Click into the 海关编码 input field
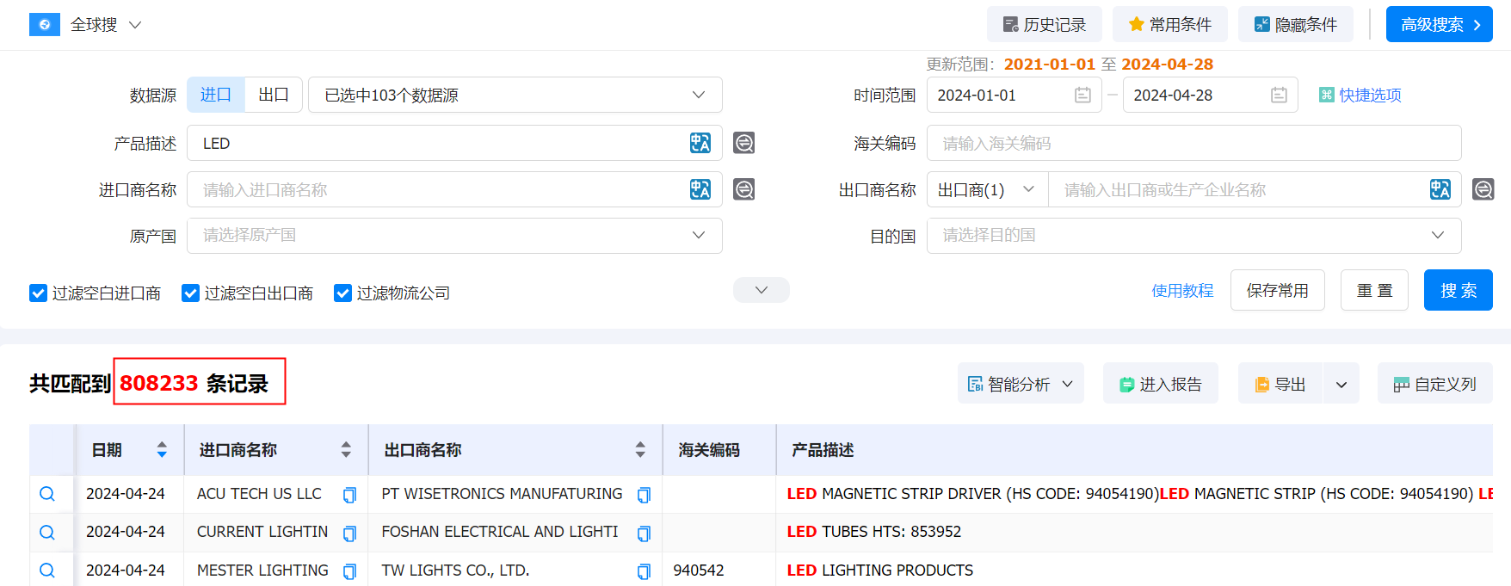 (1193, 143)
